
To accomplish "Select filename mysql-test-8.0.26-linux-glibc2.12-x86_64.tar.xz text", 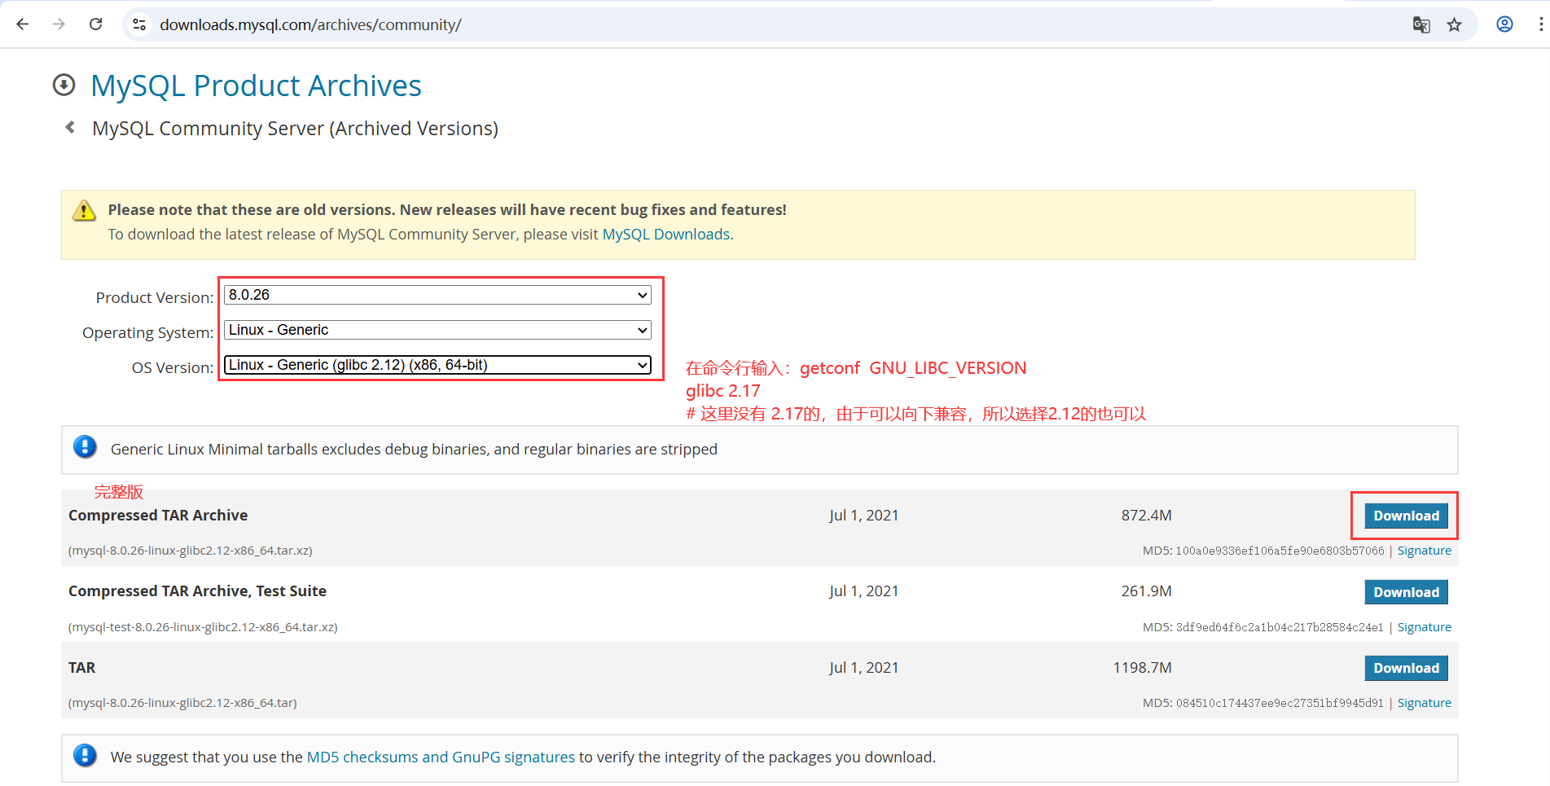I will tap(203, 627).
